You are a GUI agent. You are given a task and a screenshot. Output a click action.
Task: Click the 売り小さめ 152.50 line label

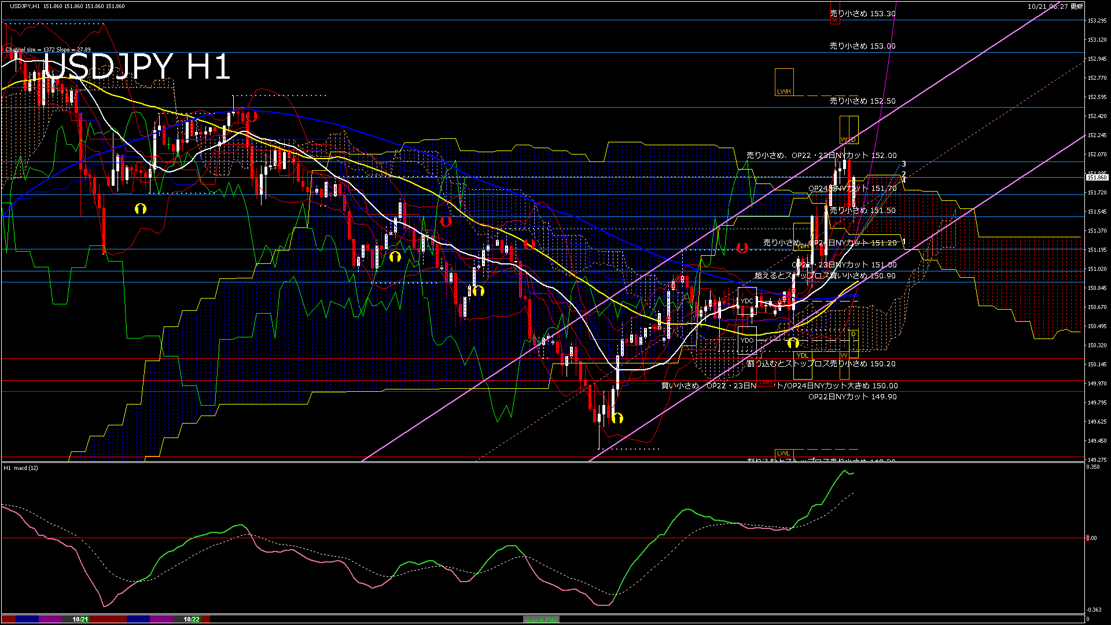click(x=862, y=101)
